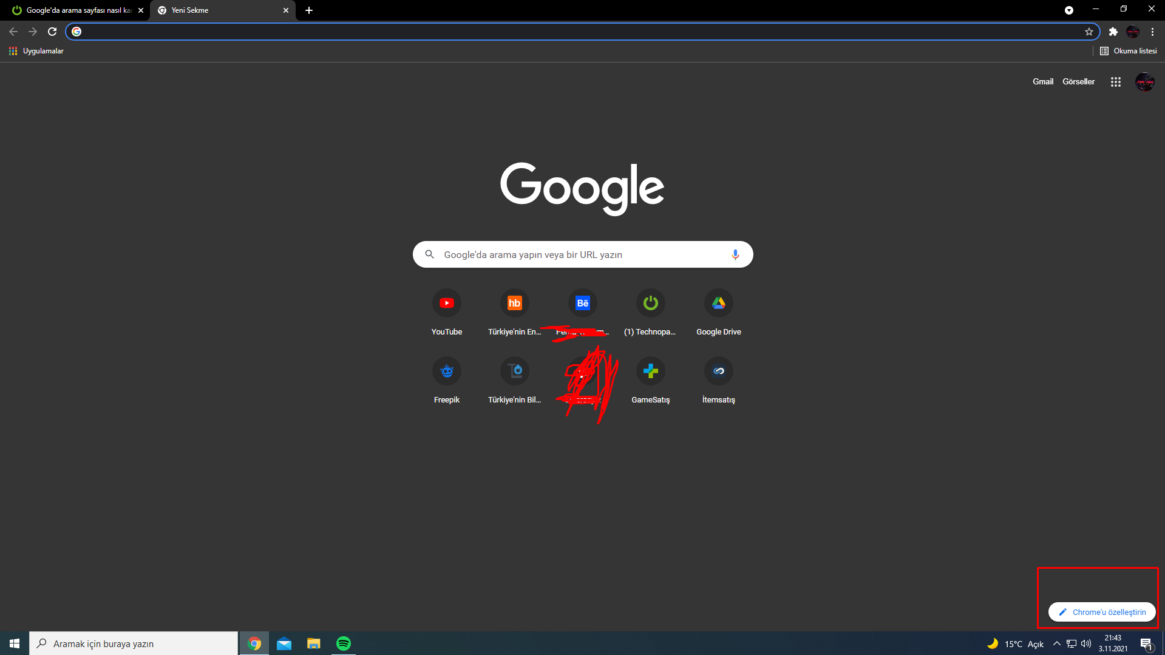Show hidden system tray icons
This screenshot has height=655, width=1165.
1057,643
